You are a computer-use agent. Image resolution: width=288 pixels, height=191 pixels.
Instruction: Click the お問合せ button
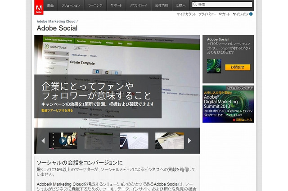tap(238, 67)
